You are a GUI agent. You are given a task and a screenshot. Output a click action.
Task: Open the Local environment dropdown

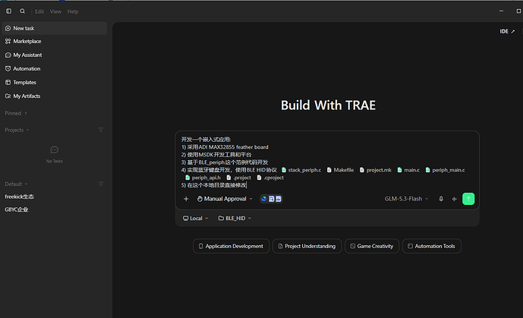(195, 219)
